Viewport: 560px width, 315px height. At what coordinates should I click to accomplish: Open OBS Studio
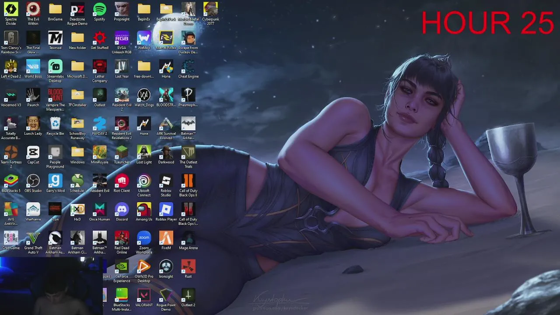tap(33, 181)
